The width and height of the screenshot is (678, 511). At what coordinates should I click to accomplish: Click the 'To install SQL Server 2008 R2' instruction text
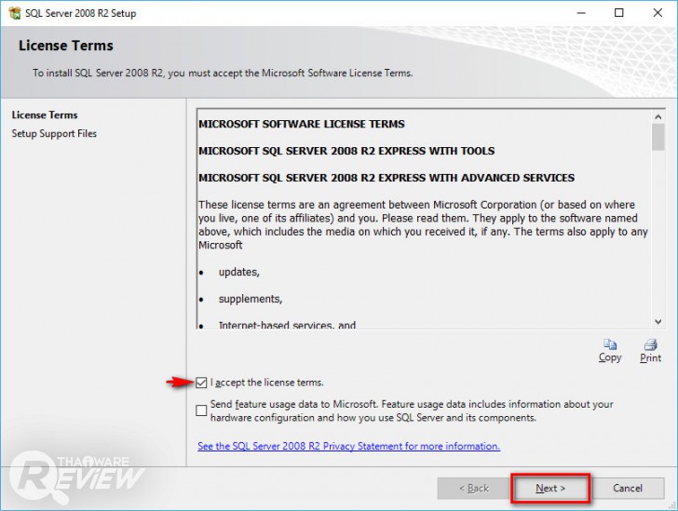coord(223,73)
